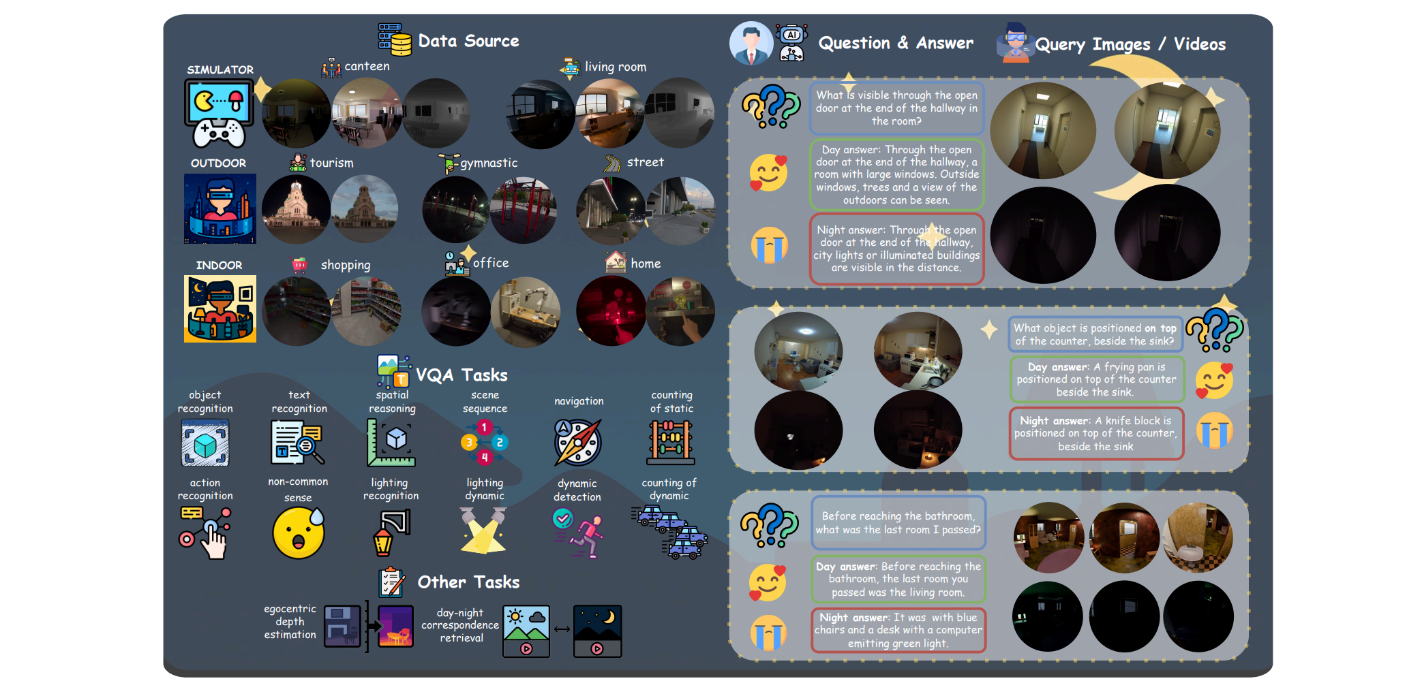Image resolution: width=1422 pixels, height=681 pixels.
Task: Select the counting of dynamic cars icon
Action: click(x=671, y=533)
